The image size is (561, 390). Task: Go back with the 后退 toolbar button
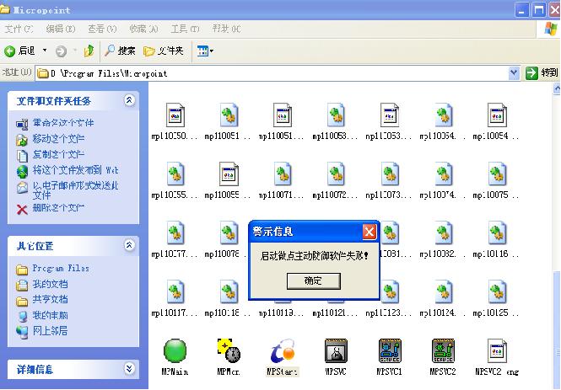click(19, 51)
